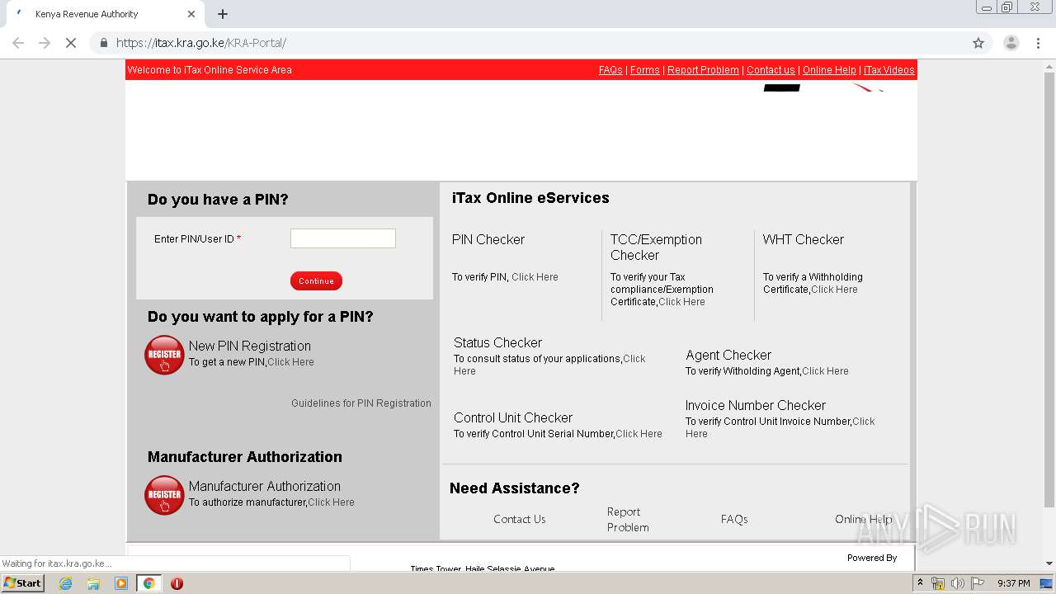This screenshot has height=594, width=1056.
Task: Click the Invoice Number Checker heading
Action: (756, 405)
